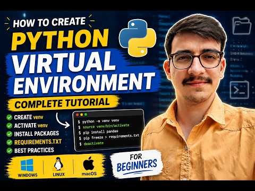Click the yellow dot on terminal window

click(81, 115)
